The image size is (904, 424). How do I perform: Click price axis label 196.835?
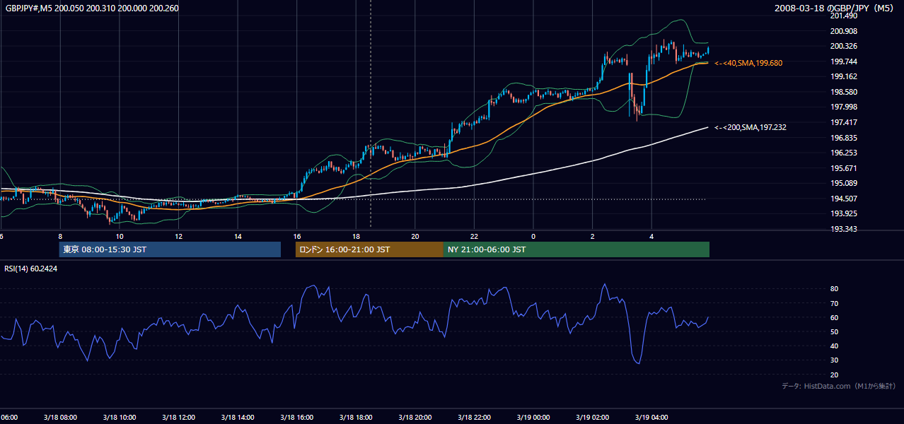845,138
